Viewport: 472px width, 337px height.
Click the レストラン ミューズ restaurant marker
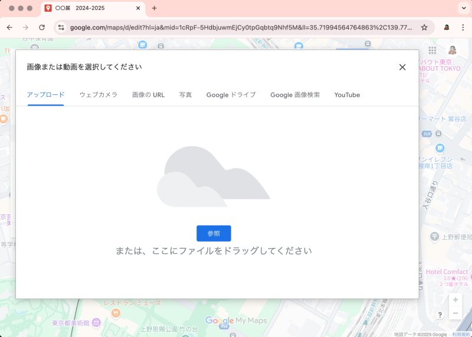pyautogui.click(x=116, y=313)
